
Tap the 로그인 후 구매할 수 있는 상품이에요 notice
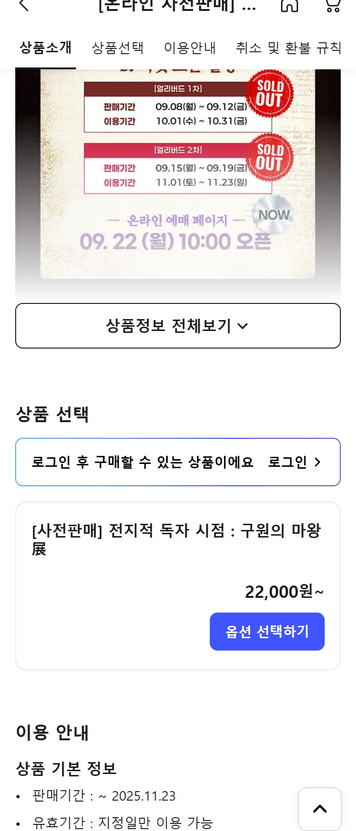pos(142,462)
